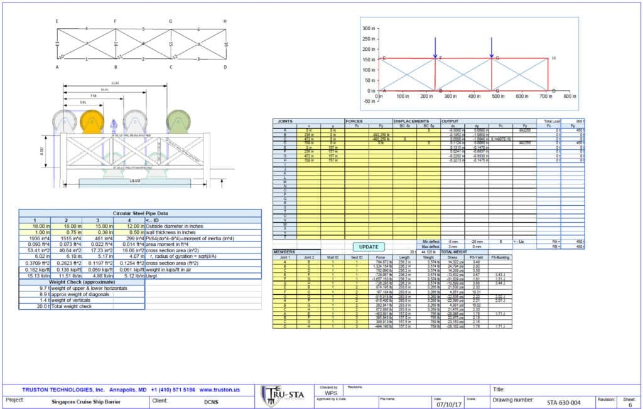
Task: Click the blue load arrow above joint G
Action: click(491, 48)
